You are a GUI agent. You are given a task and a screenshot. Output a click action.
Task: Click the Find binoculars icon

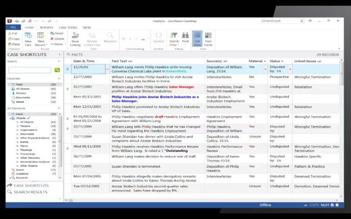[185, 35]
